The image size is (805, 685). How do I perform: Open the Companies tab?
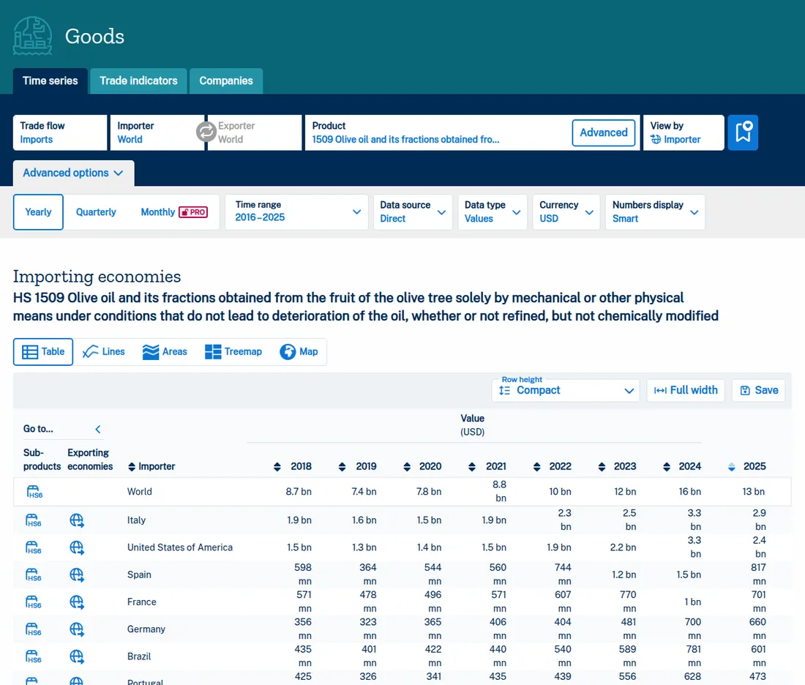(226, 81)
